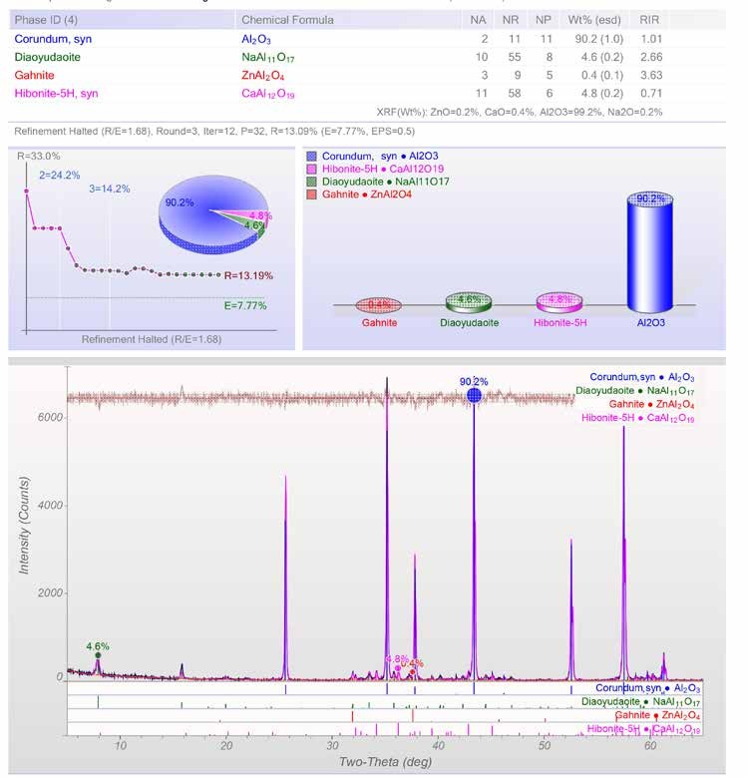Click the Wt% (esd) column header
The height and width of the screenshot is (777, 748).
(594, 20)
